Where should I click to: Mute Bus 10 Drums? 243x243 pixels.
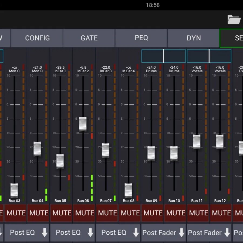(x=175, y=213)
